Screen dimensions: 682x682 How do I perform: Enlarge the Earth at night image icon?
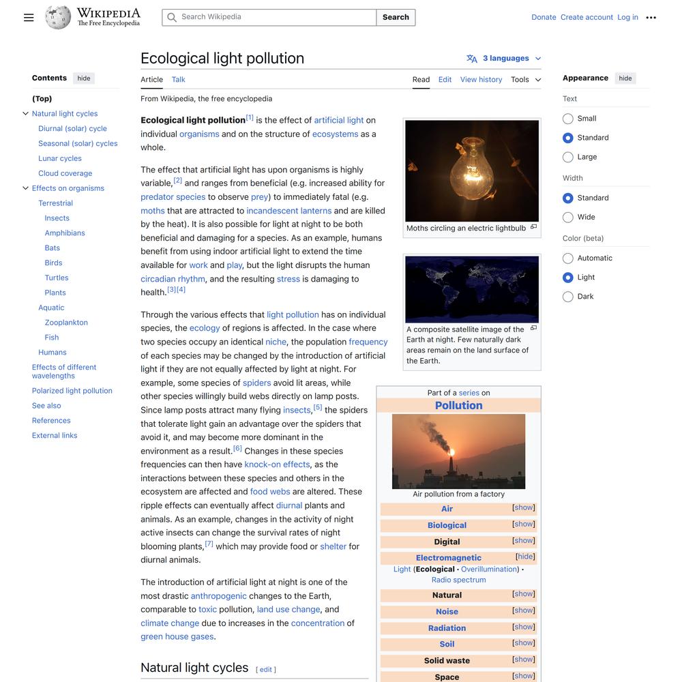pyautogui.click(x=534, y=328)
